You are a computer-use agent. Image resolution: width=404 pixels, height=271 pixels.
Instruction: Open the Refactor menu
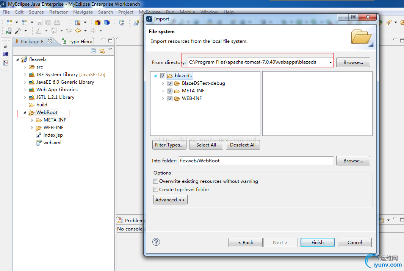58,12
